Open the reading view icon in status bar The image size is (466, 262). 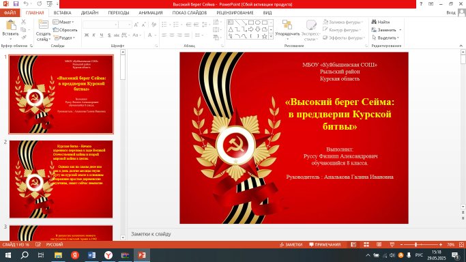click(379, 244)
